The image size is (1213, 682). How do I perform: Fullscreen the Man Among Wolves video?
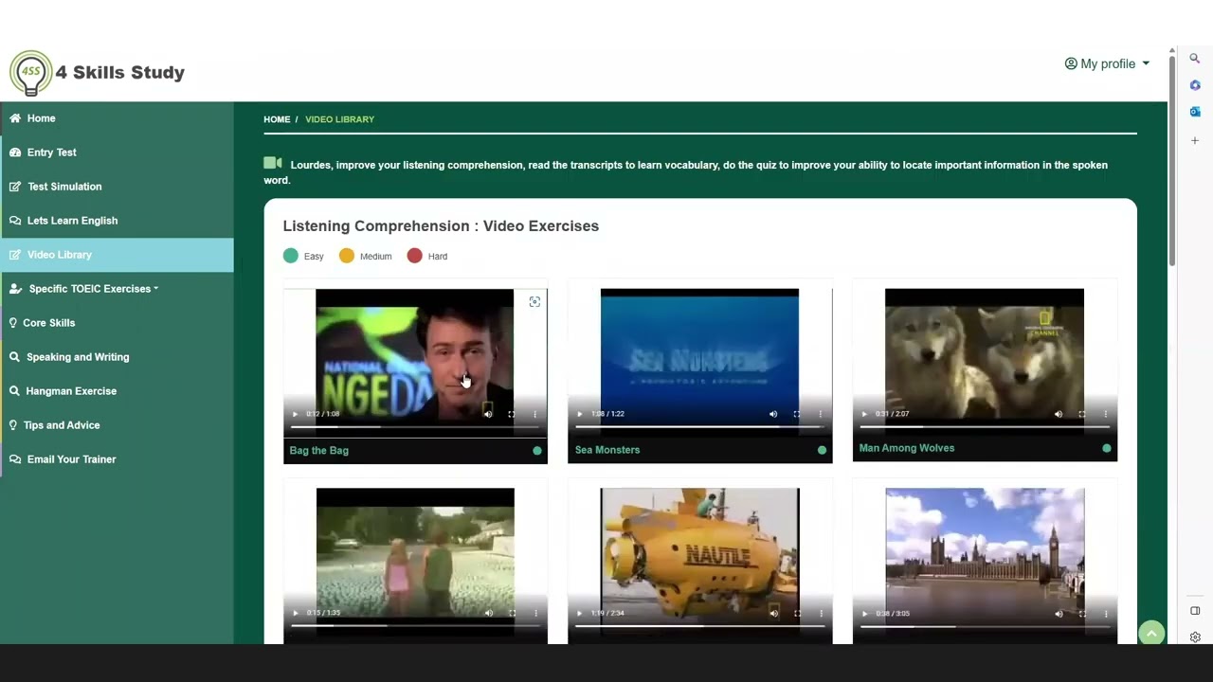(x=1082, y=414)
